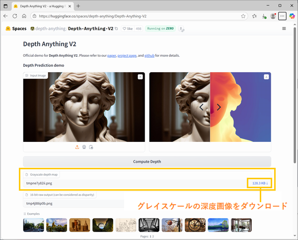
Task: Click the webcam capture icon under input
Action: tap(84, 147)
